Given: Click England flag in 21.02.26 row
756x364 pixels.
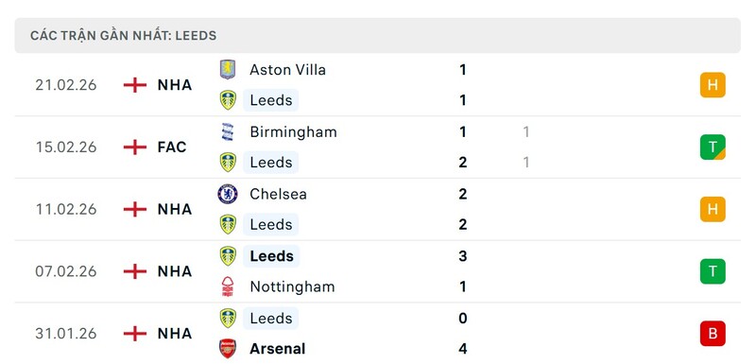Looking at the screenshot, I should pyautogui.click(x=135, y=85).
